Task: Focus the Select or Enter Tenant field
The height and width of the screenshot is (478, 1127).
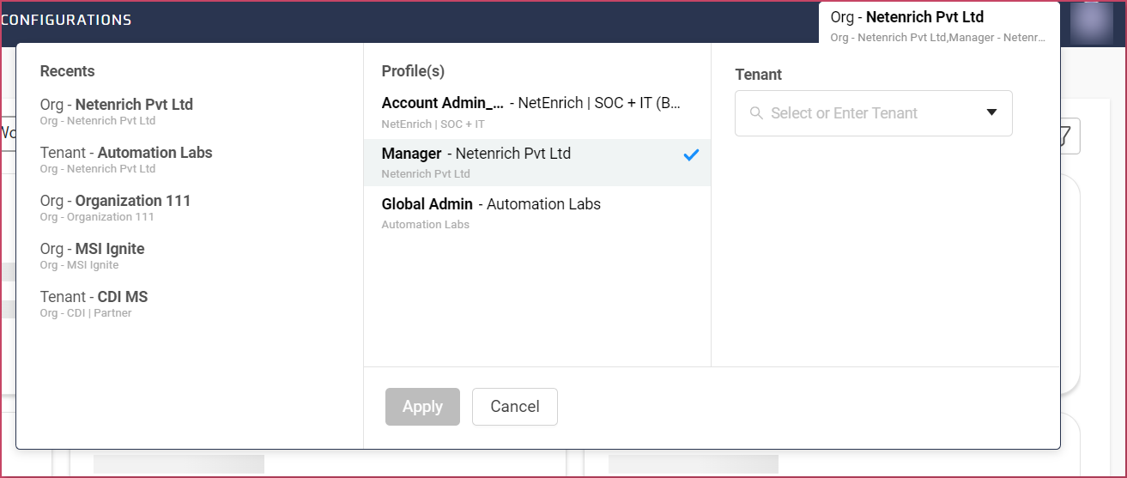Action: [x=873, y=113]
